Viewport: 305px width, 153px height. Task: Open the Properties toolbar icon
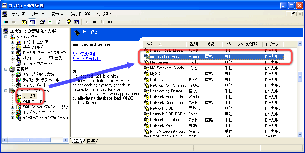(x=42, y=22)
